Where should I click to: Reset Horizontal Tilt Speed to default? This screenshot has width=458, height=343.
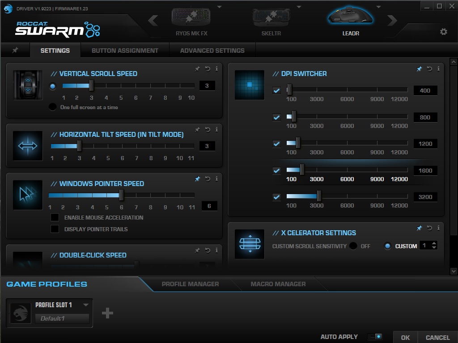coord(208,129)
